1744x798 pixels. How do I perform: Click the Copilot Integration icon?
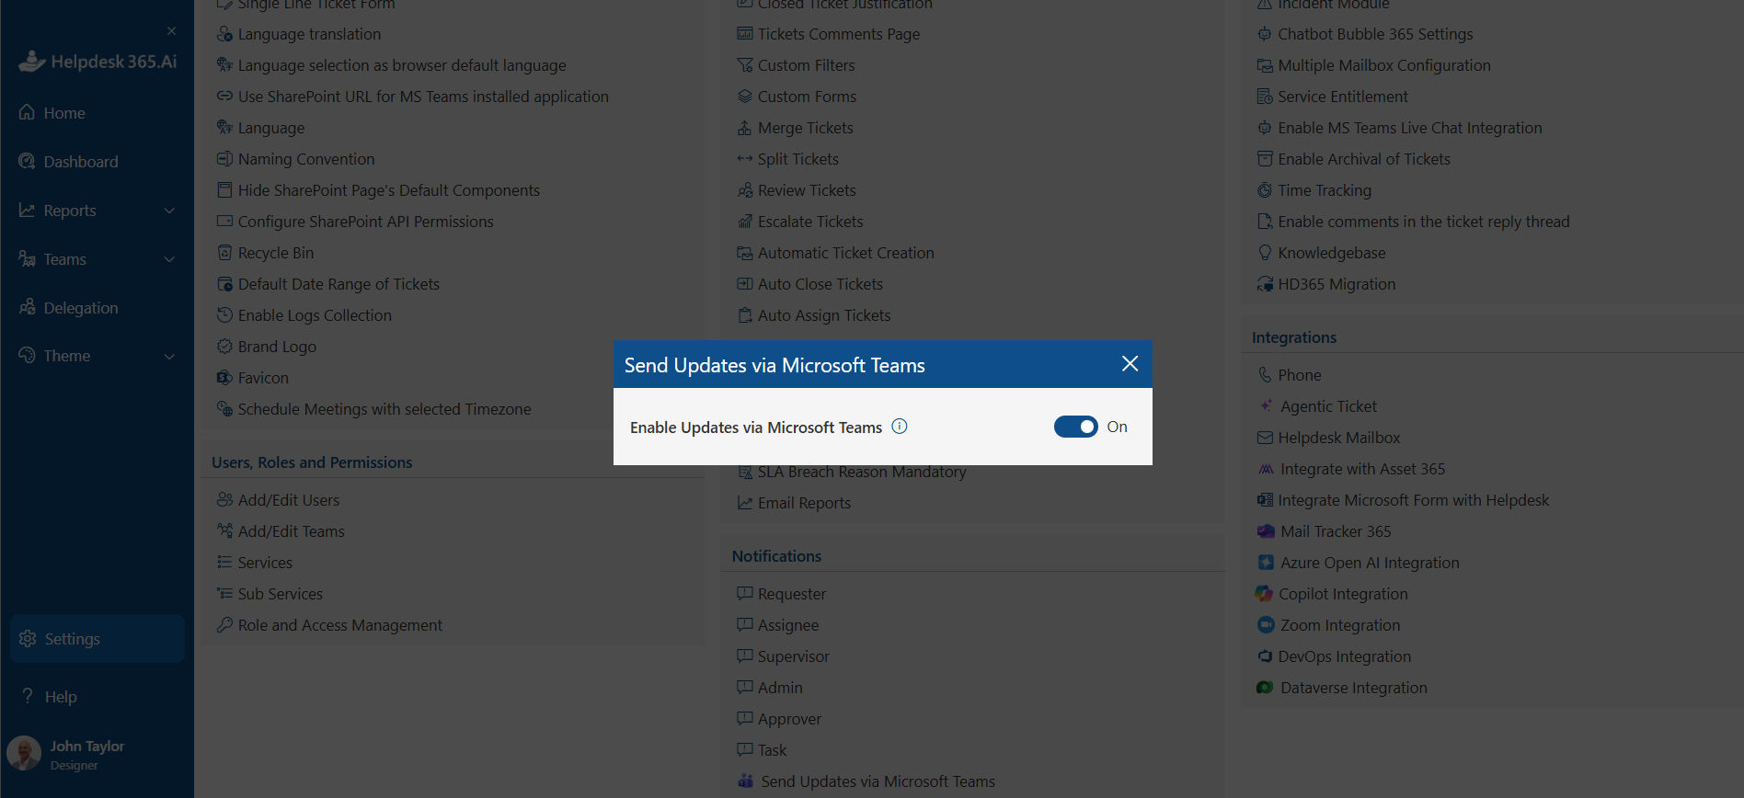coord(1265,593)
